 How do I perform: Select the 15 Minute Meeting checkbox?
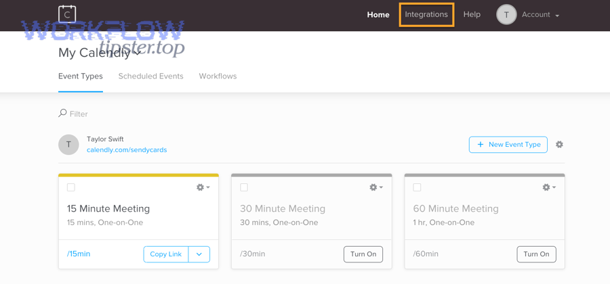click(x=70, y=187)
